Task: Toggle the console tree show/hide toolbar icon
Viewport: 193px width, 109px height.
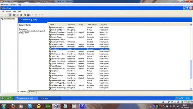Action: 10,15
